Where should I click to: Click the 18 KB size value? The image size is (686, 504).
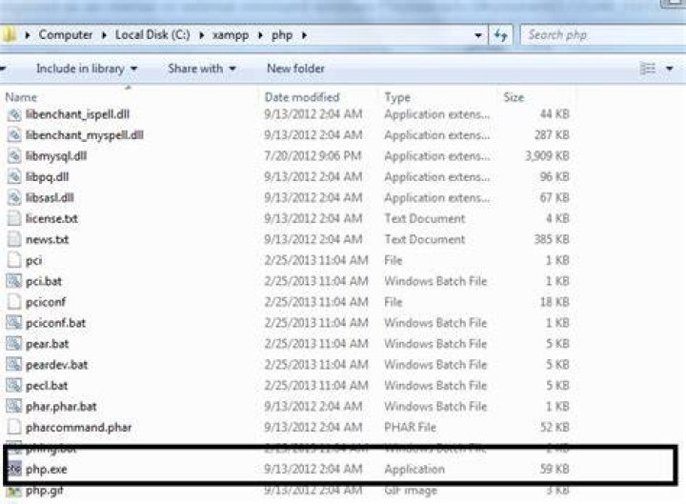coord(555,302)
